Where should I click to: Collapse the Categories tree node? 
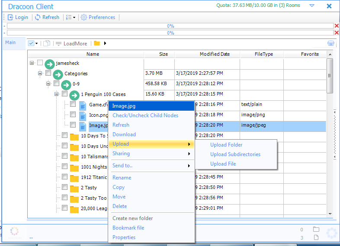tap(40, 73)
